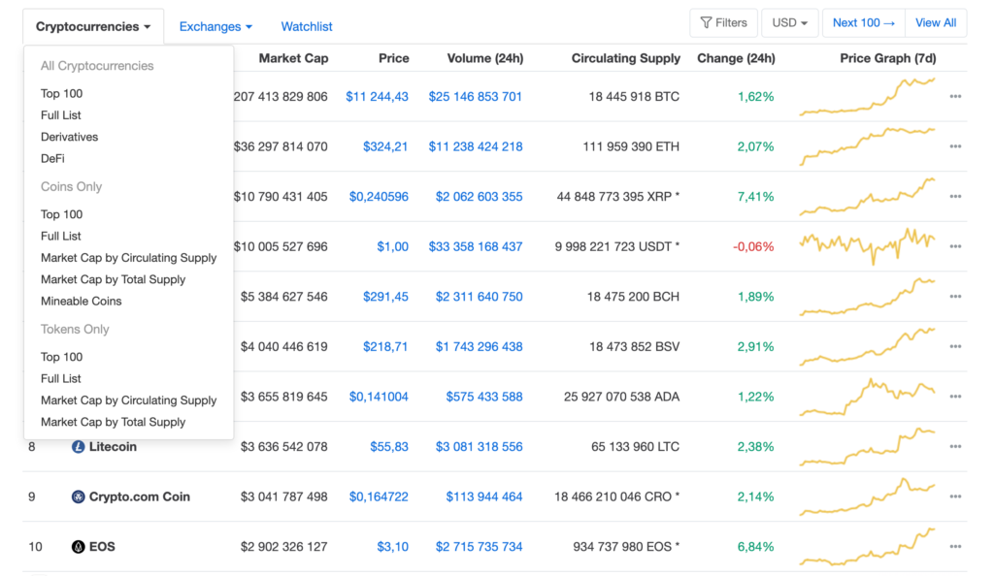Click Cardano volume $575 433 588
The height and width of the screenshot is (576, 994).
tap(484, 397)
